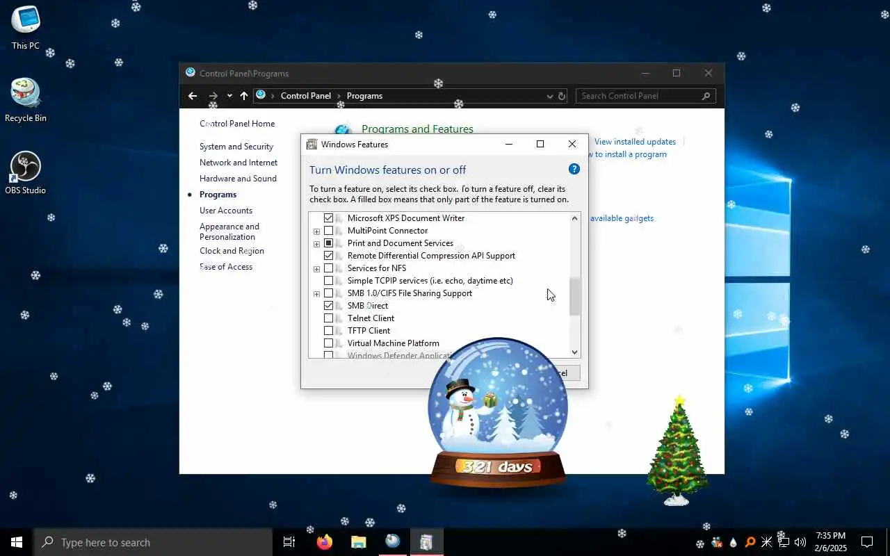Check Simple TCPIP services checkbox
The height and width of the screenshot is (556, 890).
[x=329, y=281]
